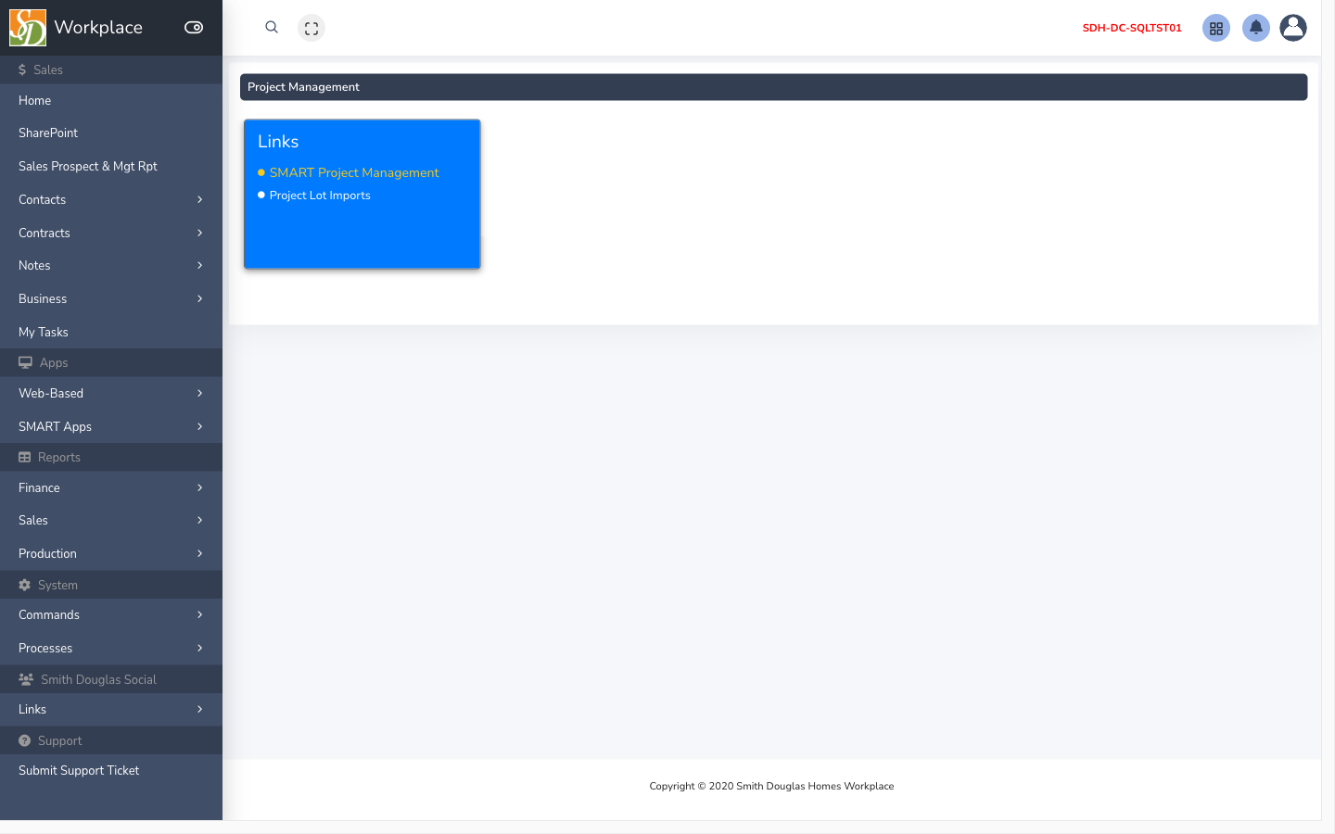Click the Workplace title text

[98, 28]
